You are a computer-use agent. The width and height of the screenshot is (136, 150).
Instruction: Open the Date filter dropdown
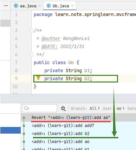point(132,108)
